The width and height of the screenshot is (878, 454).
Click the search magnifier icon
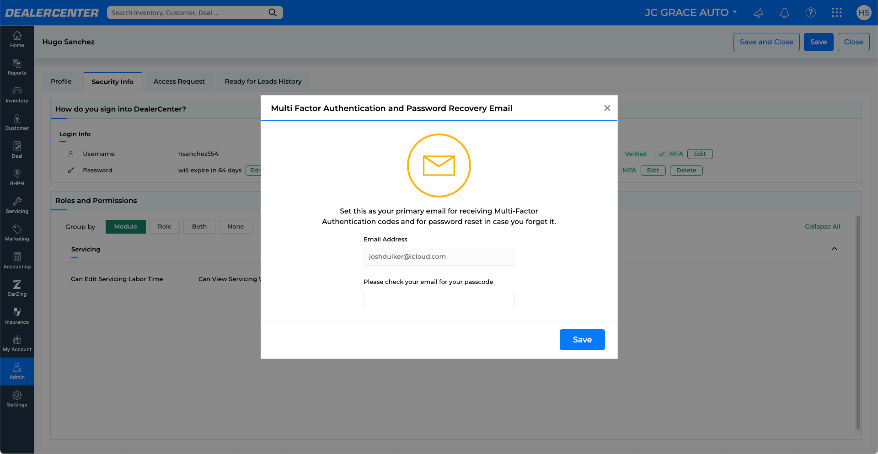tap(273, 12)
